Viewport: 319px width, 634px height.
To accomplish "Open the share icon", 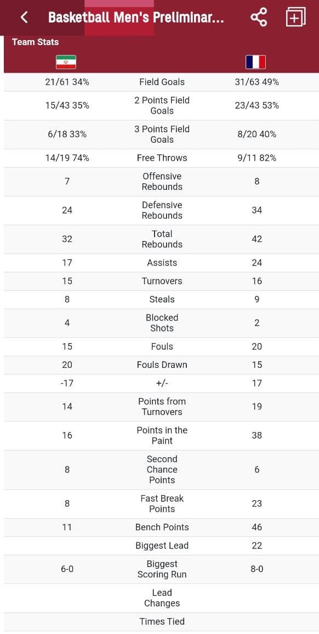I will coord(258,18).
